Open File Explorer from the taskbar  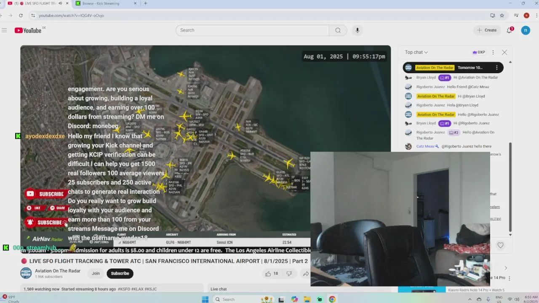[x=307, y=299]
